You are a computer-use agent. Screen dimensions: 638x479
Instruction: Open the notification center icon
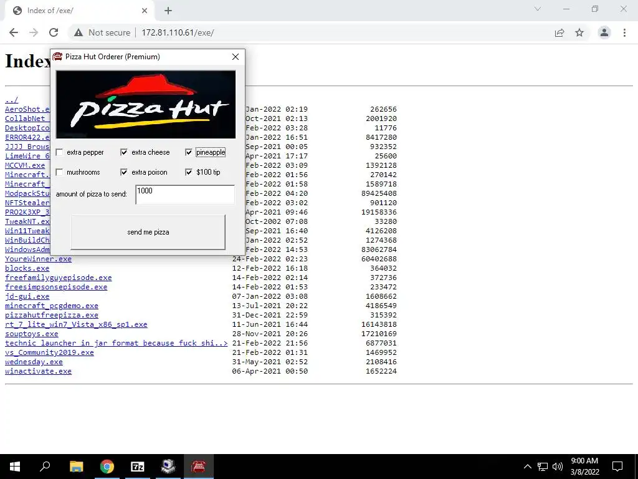click(617, 467)
